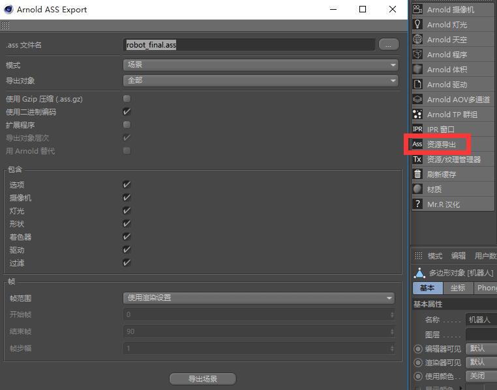Toggle 使用二进制编码 checkbox

127,111
